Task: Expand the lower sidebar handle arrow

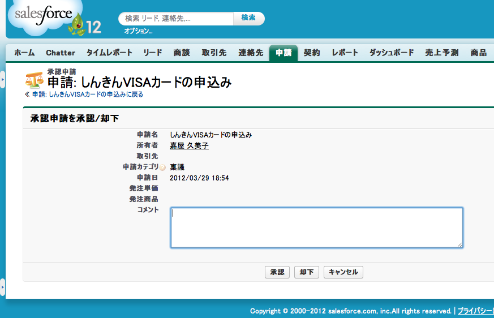Action: [2, 287]
